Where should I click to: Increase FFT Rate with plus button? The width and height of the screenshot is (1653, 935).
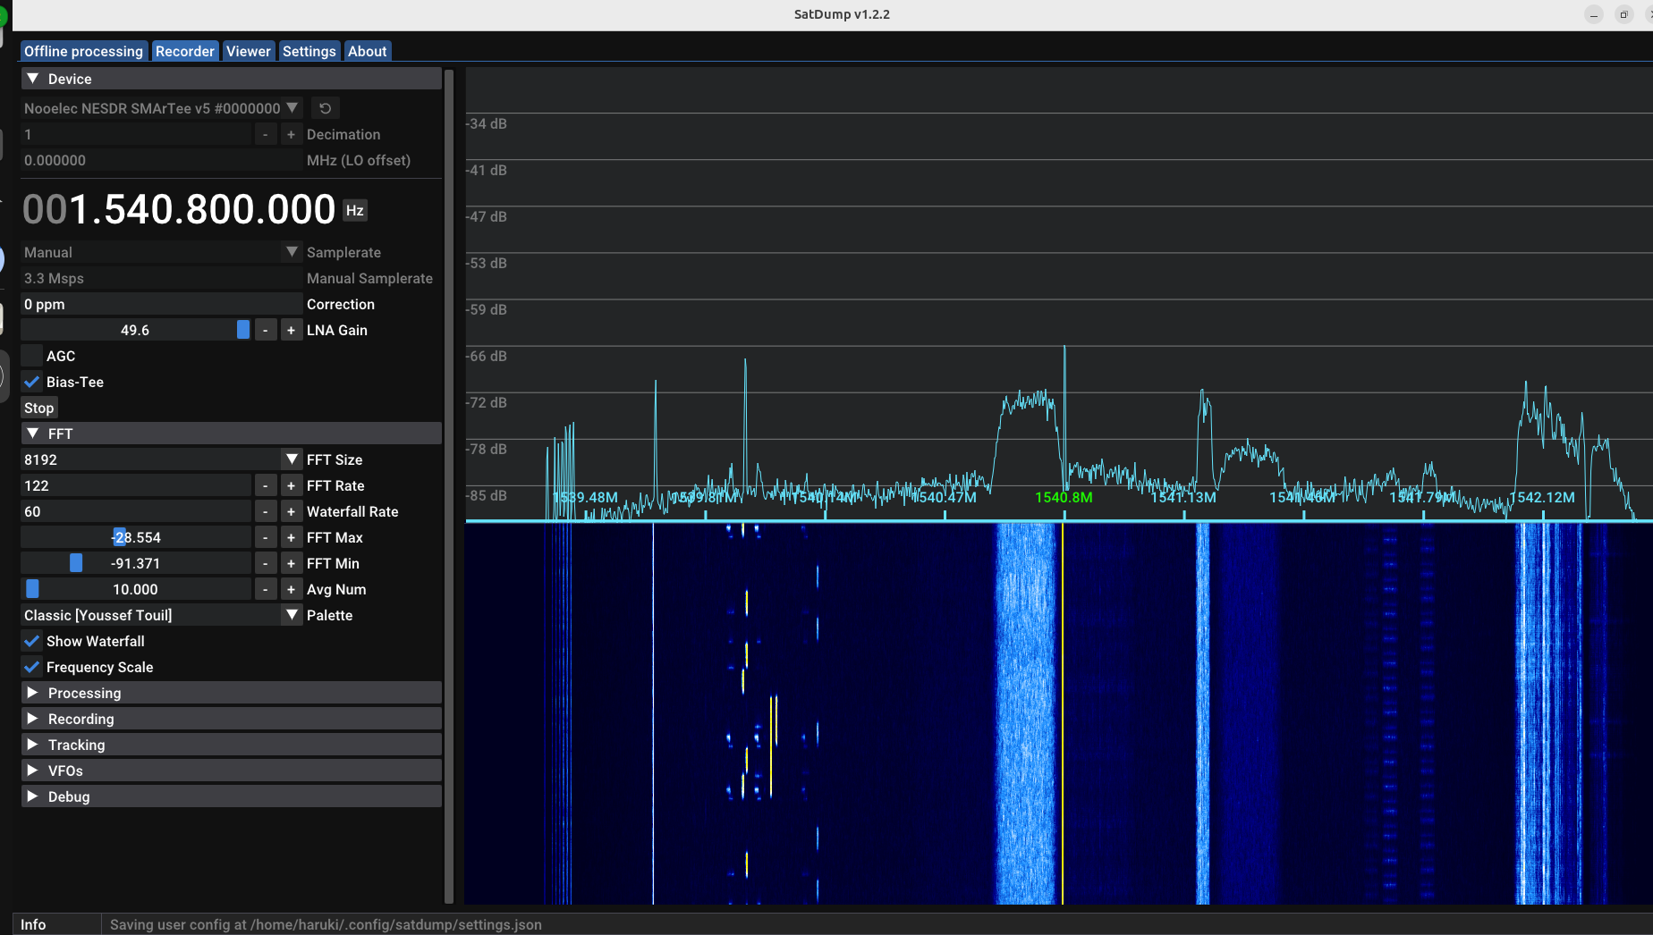[x=291, y=485]
